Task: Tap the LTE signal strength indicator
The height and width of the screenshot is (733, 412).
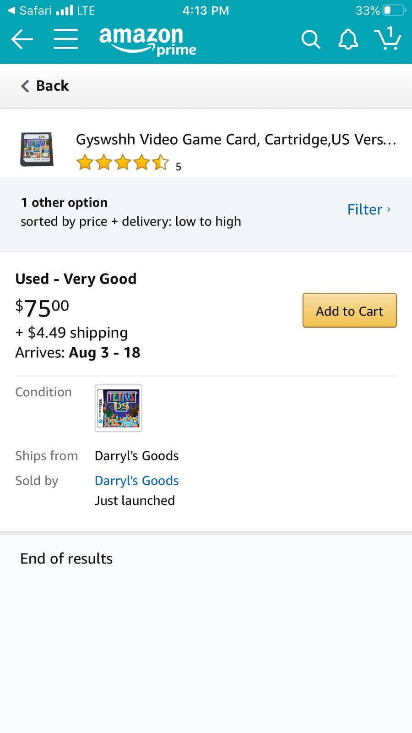Action: (75, 10)
